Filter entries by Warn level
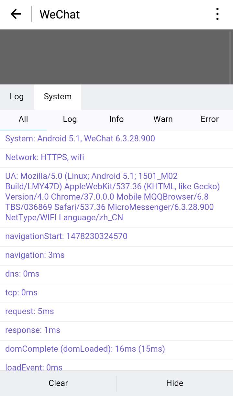The width and height of the screenshot is (233, 396). pyautogui.click(x=163, y=119)
